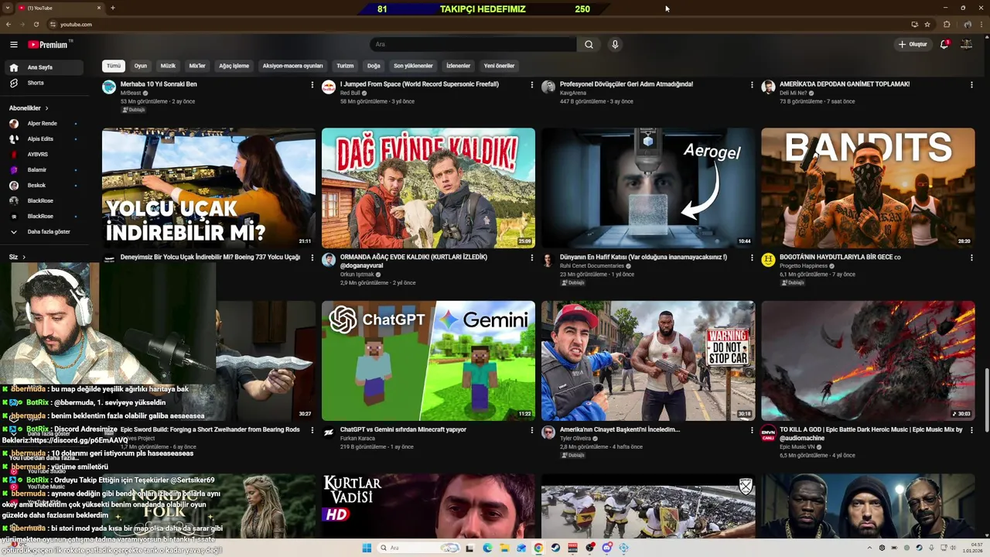Select the Turizm filter chip
The image size is (990, 557).
(x=345, y=66)
